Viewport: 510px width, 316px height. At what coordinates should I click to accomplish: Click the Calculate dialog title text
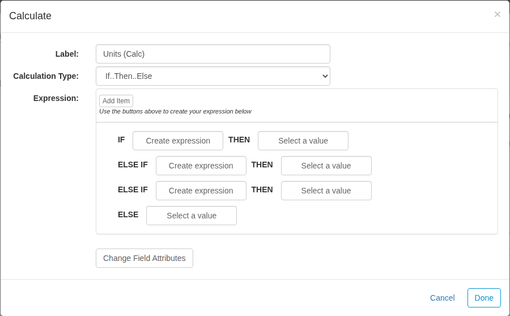[30, 16]
